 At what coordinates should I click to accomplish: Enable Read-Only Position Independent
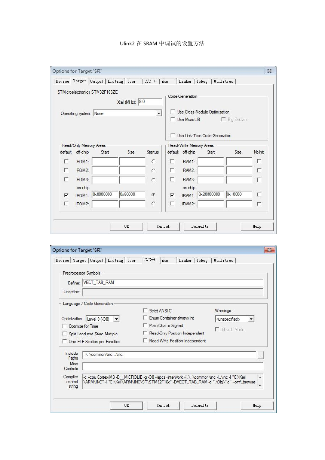pos(145,333)
